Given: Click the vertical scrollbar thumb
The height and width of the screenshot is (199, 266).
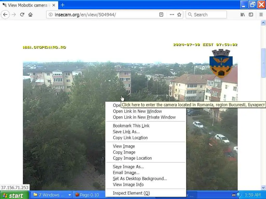Looking at the screenshot, I should click(x=263, y=63).
